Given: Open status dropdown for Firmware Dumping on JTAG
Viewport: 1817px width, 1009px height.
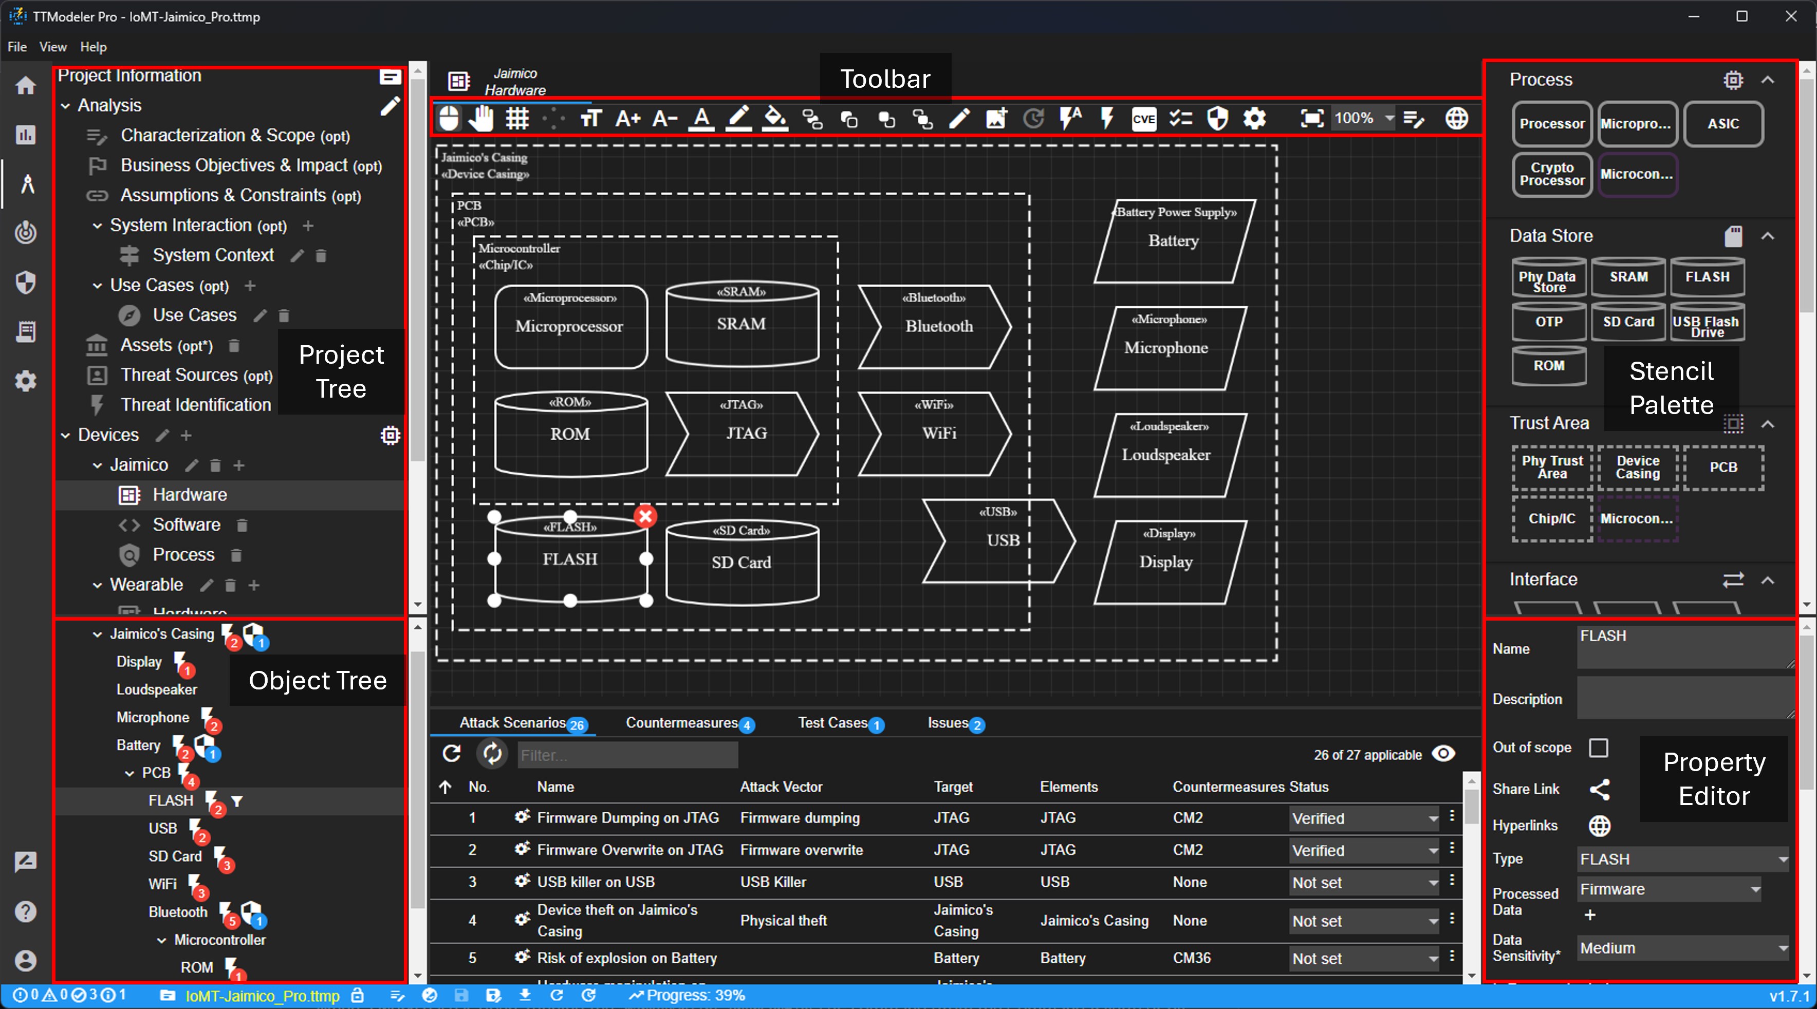Looking at the screenshot, I should pyautogui.click(x=1363, y=818).
